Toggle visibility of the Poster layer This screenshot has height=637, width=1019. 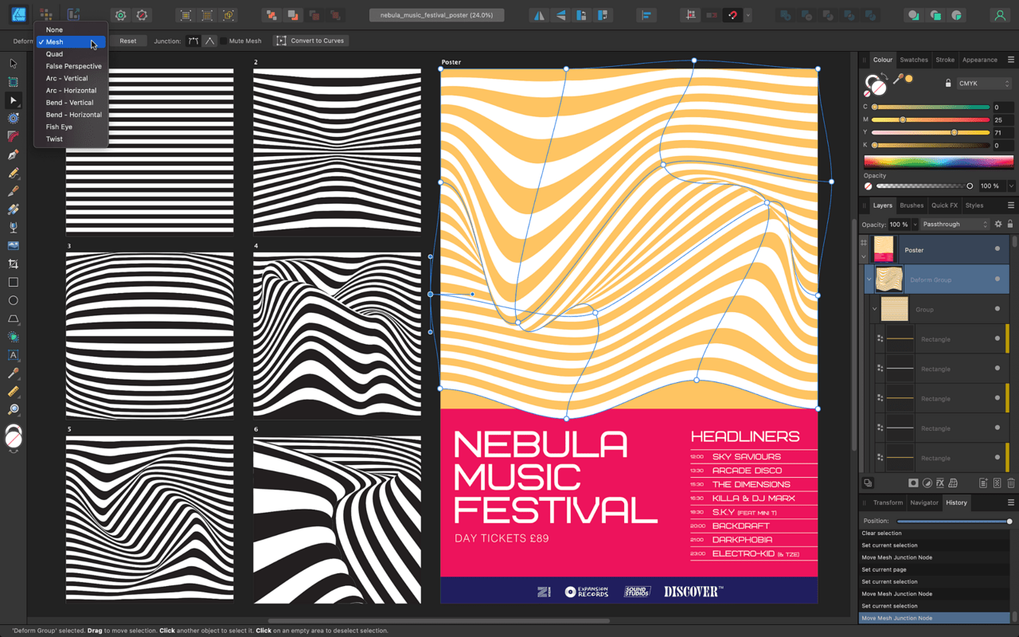click(x=997, y=249)
